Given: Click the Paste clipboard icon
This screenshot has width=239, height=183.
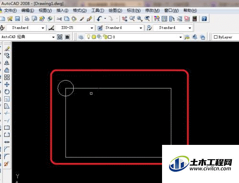Looking at the screenshot, I should [x=74, y=19].
